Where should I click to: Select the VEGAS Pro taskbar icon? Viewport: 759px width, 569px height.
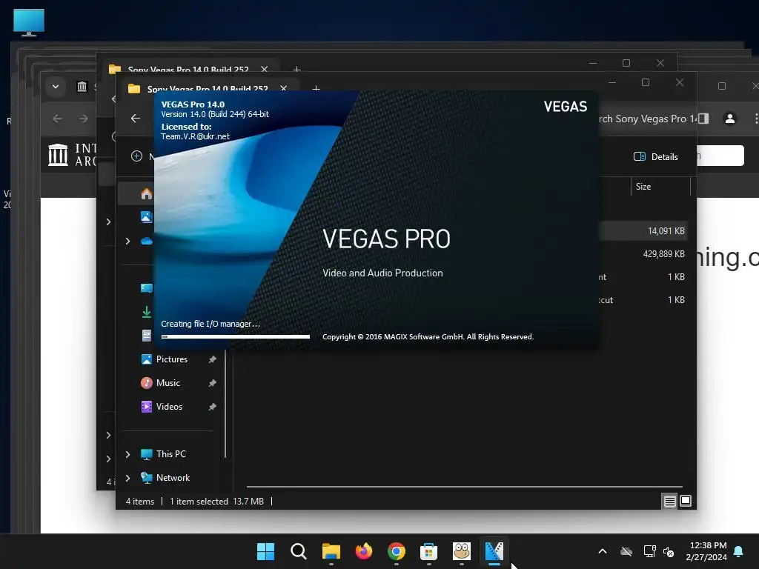coord(494,551)
